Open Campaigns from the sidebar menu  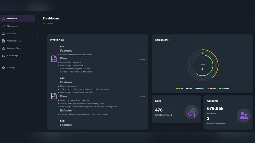click(12, 26)
